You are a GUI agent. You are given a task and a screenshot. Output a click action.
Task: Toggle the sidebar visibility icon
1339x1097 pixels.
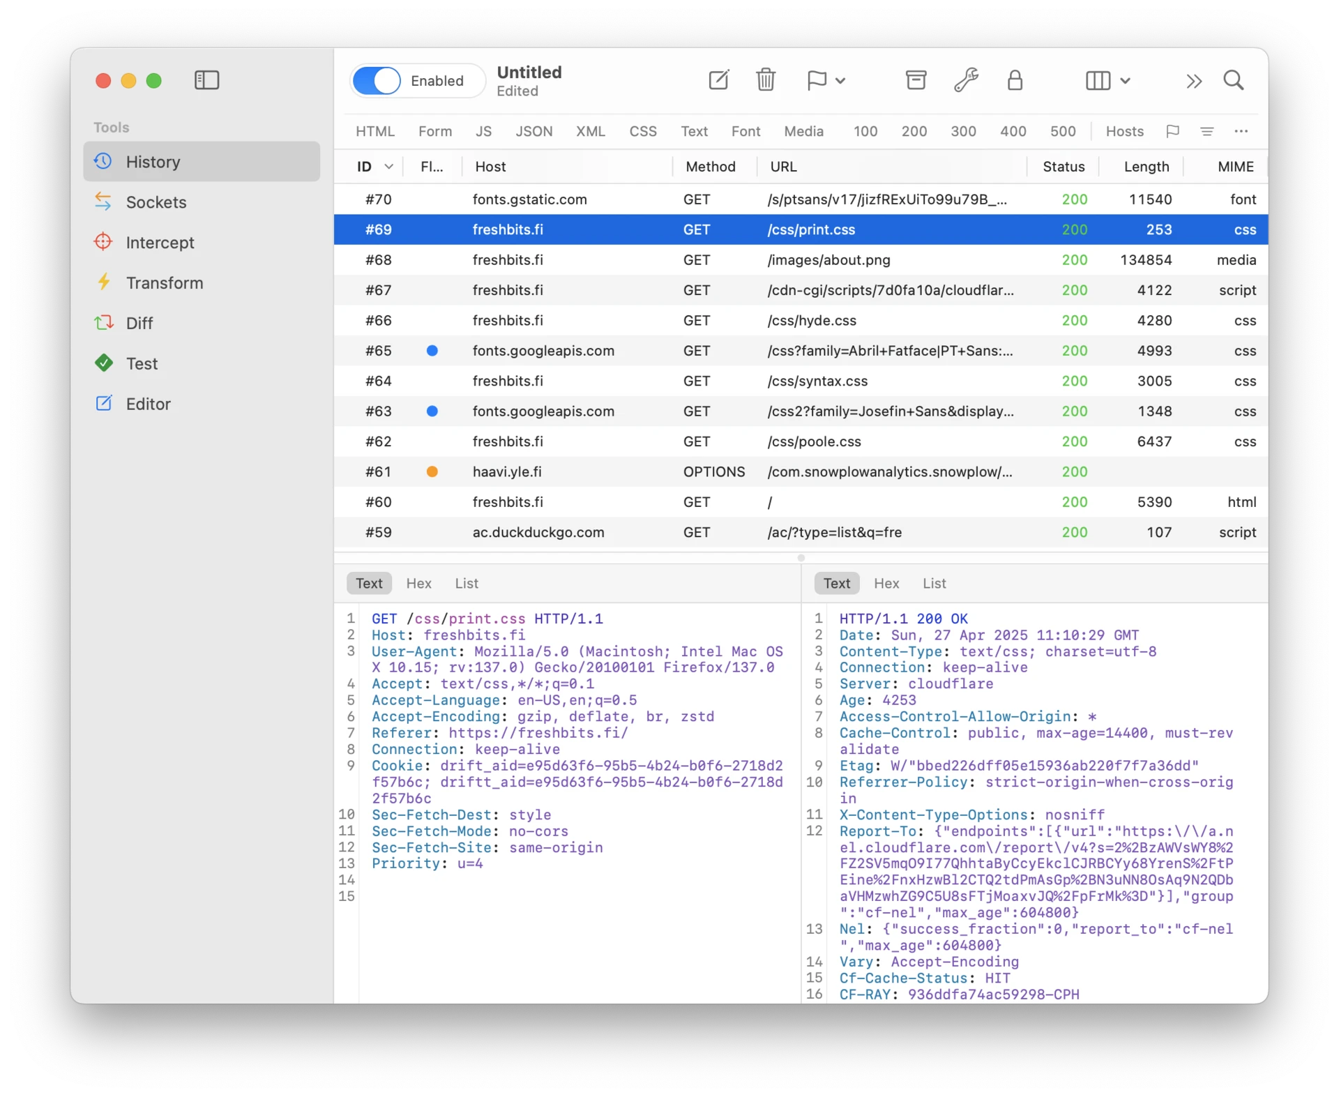[x=206, y=80]
